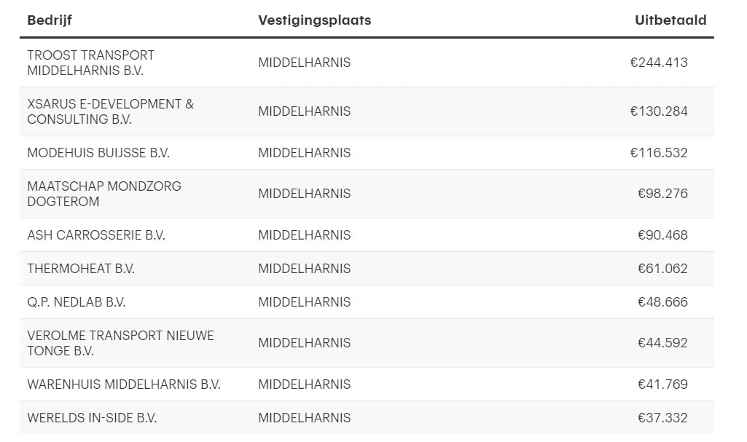Click WERELDS IN-SIDE B.V. company name
The height and width of the screenshot is (442, 747).
click(x=92, y=418)
